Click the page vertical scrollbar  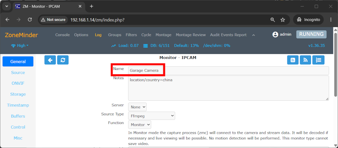pos(336,64)
